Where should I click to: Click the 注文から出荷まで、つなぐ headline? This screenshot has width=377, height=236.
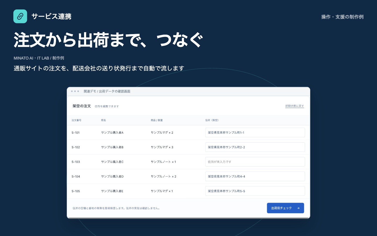(108, 40)
